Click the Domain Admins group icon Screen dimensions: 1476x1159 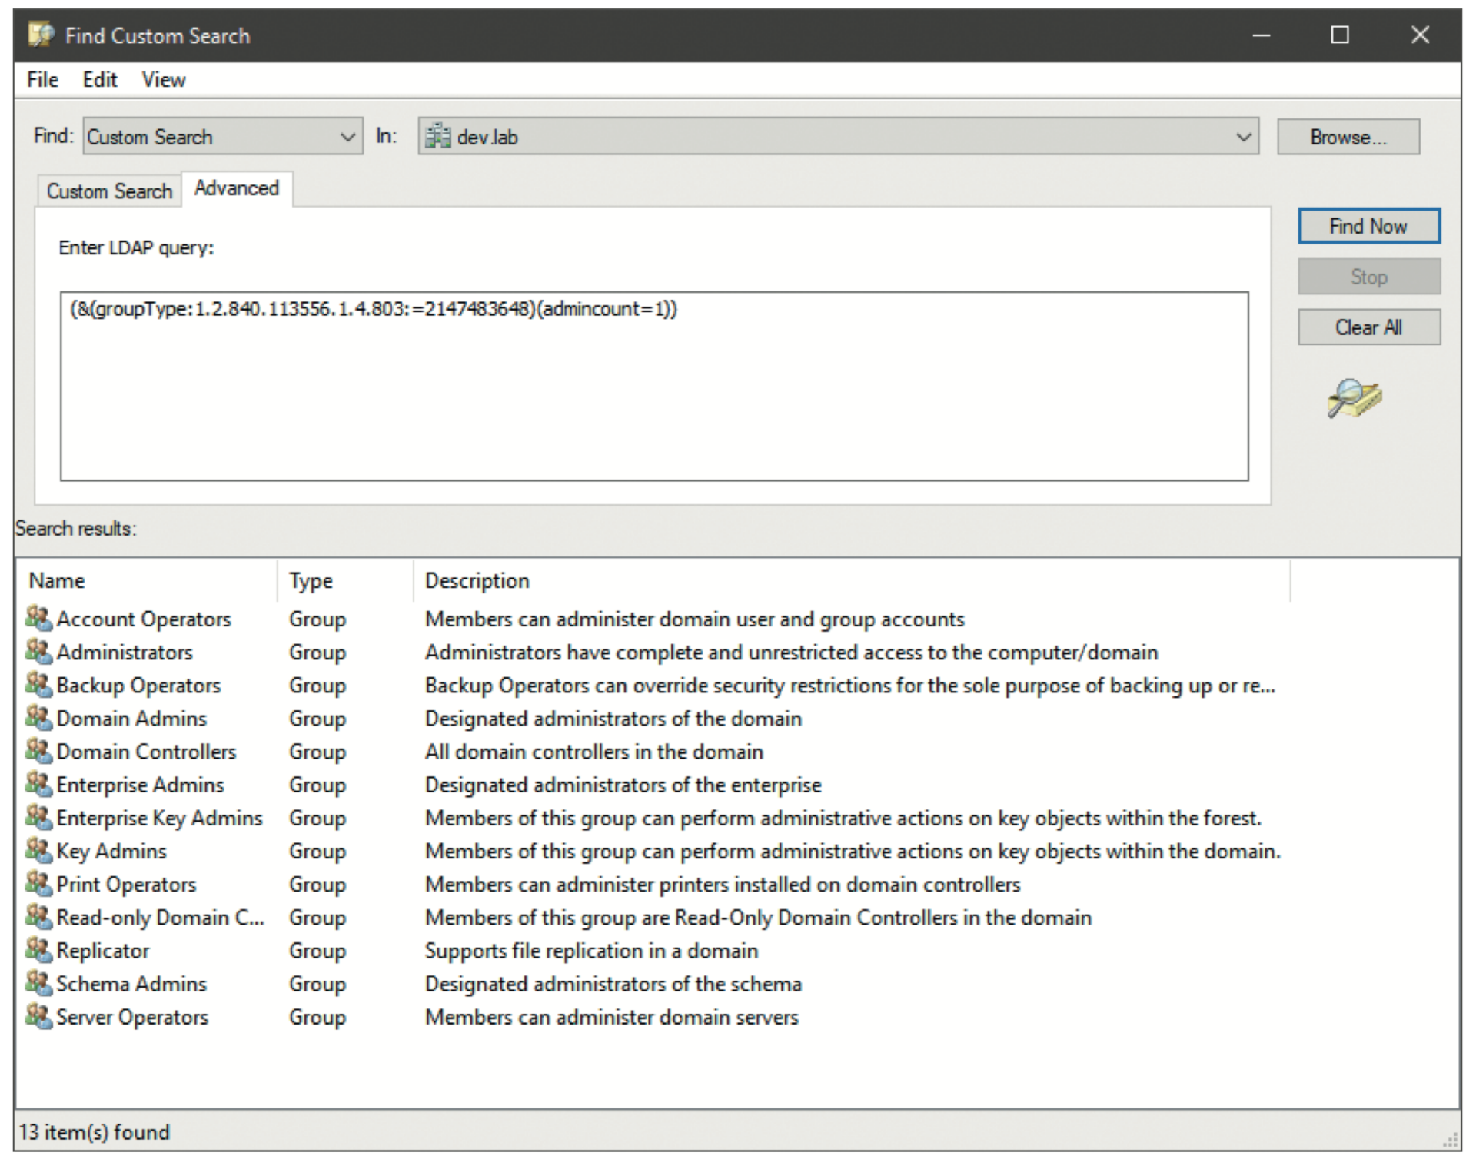coord(38,718)
